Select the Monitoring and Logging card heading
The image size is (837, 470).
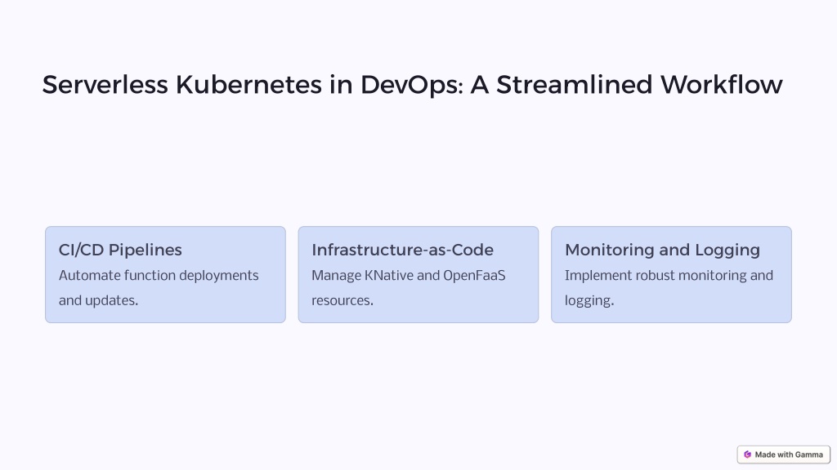pos(662,250)
